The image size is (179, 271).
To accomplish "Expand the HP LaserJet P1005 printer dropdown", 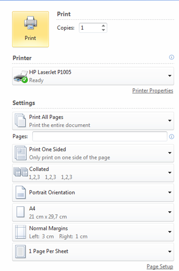I will click(x=170, y=76).
